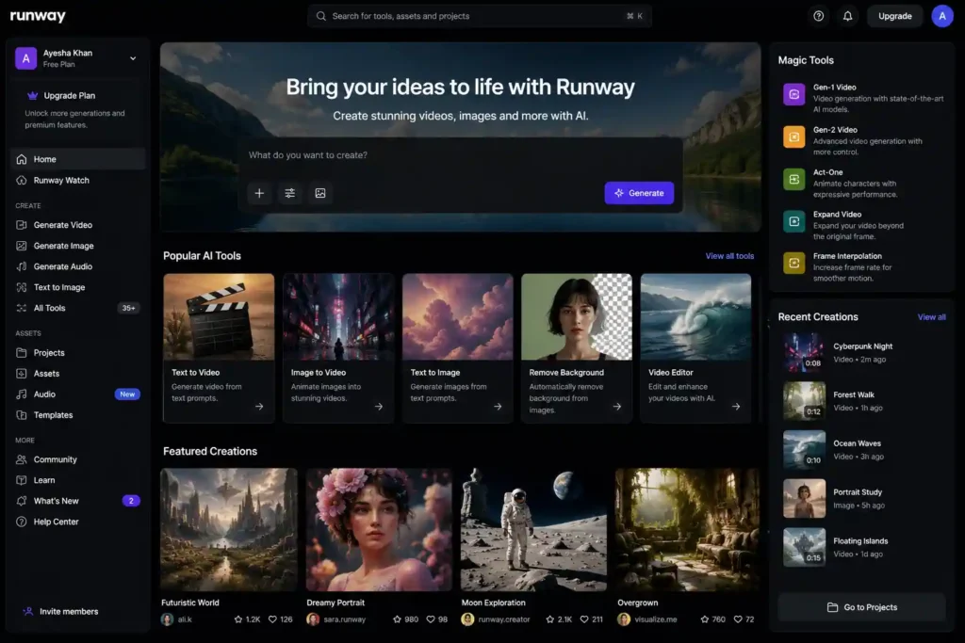Open the Portrait Study recent creation thumbnail
This screenshot has height=643, width=965.
[804, 499]
